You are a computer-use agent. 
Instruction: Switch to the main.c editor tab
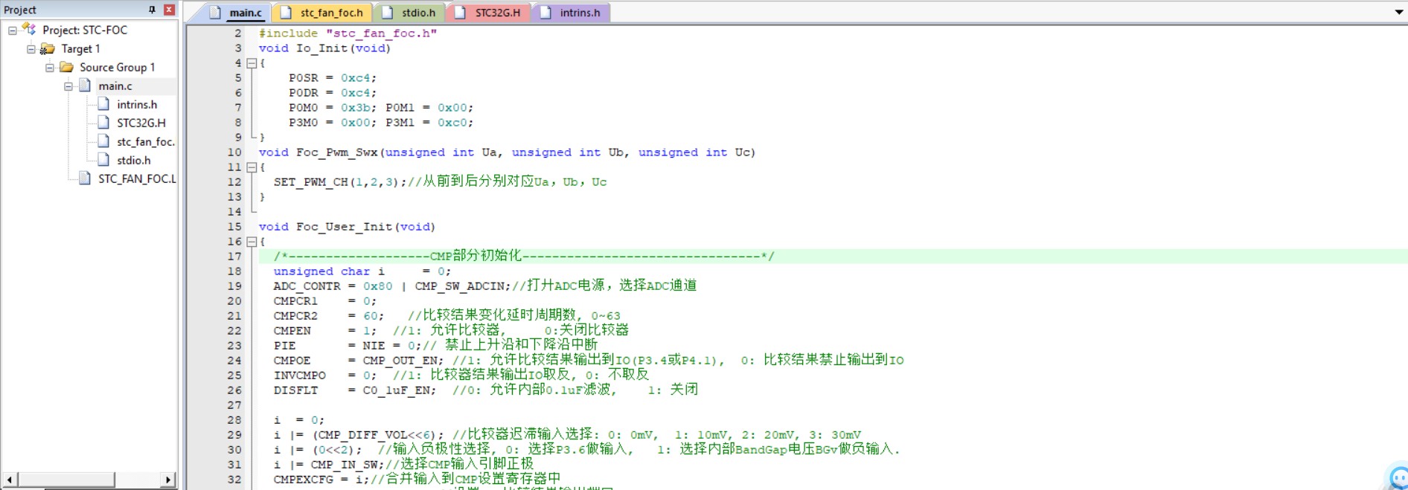(237, 13)
